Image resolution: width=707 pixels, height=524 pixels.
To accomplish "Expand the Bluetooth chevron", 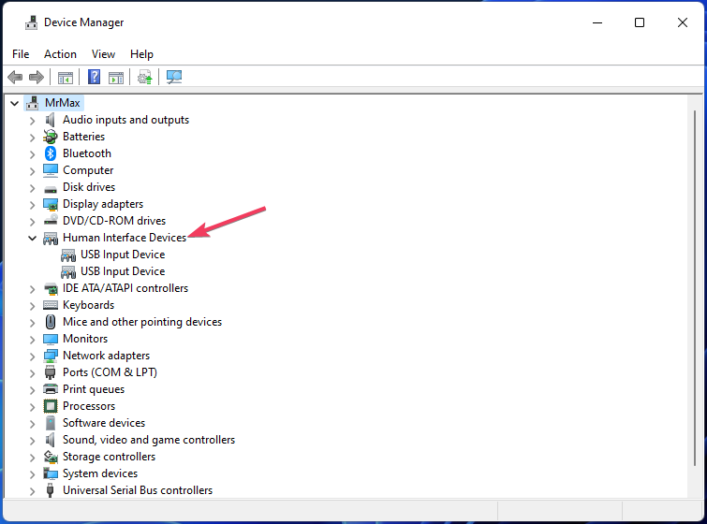I will pyautogui.click(x=32, y=154).
